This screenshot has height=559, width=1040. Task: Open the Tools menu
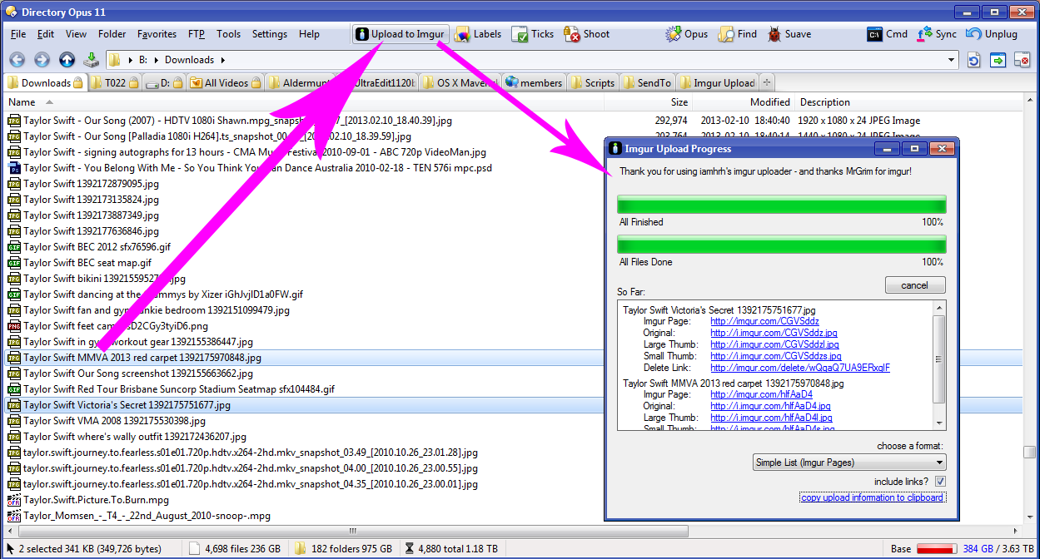pyautogui.click(x=228, y=34)
